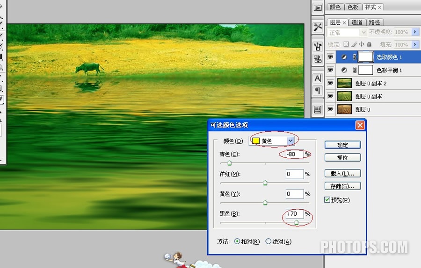Open the Layer Comps panel icon
421x268 pixels.
click(318, 110)
